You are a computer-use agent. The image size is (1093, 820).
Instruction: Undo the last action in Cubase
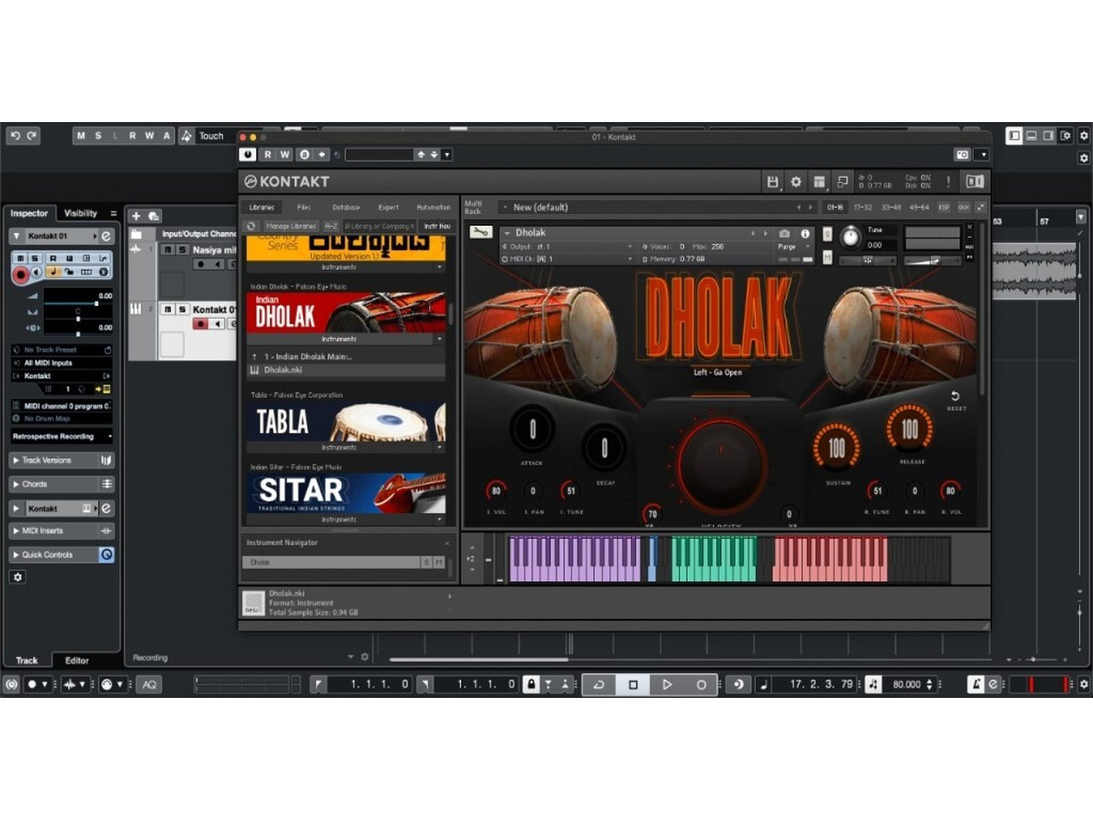pyautogui.click(x=15, y=136)
